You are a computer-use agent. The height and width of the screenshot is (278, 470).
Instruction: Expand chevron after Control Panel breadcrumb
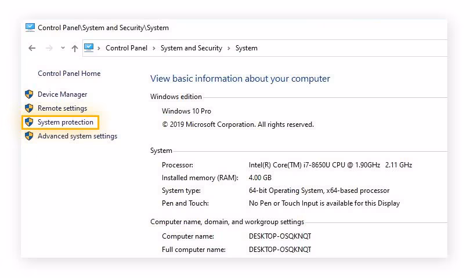click(154, 48)
